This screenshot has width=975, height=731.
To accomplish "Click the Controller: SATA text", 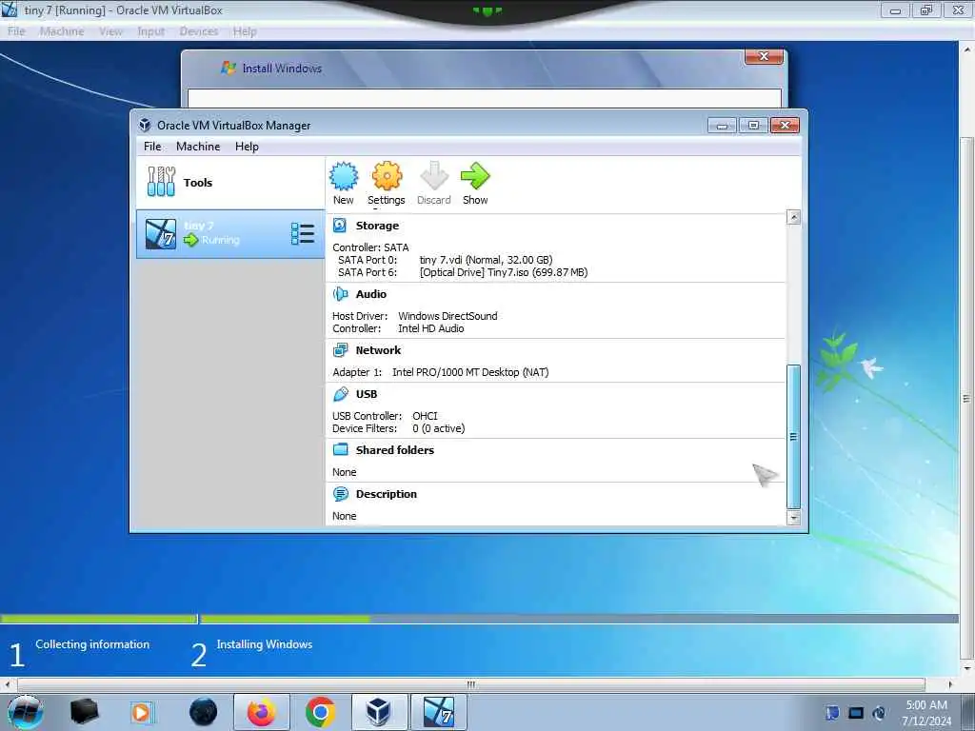I will [370, 247].
